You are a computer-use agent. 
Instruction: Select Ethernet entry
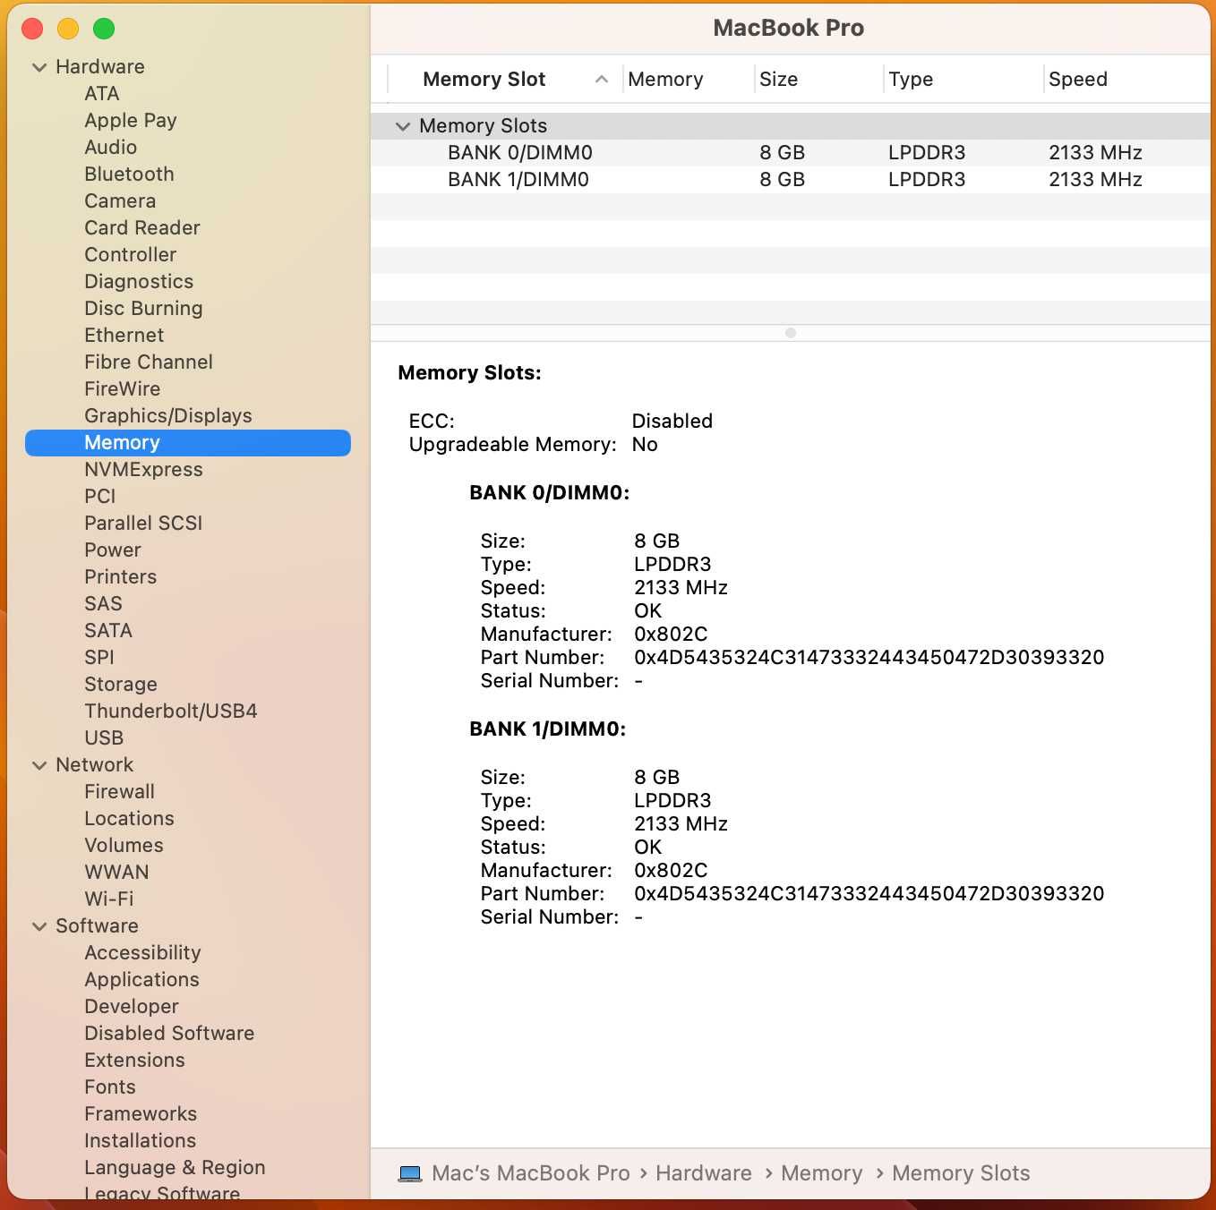point(124,336)
